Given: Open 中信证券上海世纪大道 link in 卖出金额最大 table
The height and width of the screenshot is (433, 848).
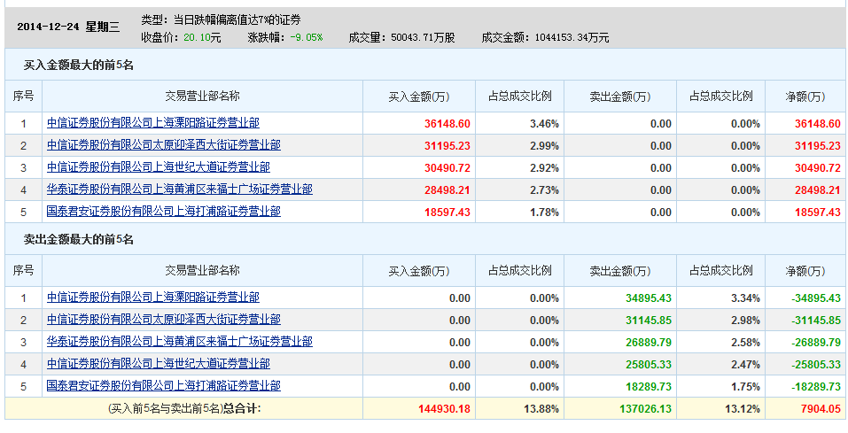Looking at the screenshot, I should (159, 364).
